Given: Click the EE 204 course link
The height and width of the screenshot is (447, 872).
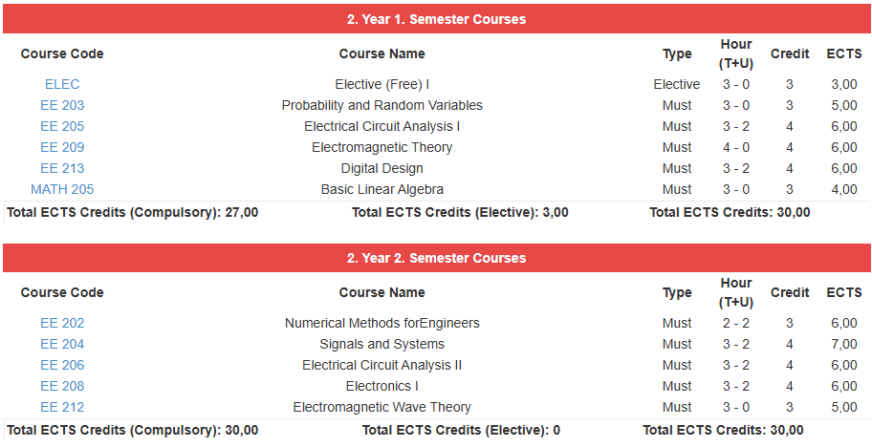Looking at the screenshot, I should [62, 344].
